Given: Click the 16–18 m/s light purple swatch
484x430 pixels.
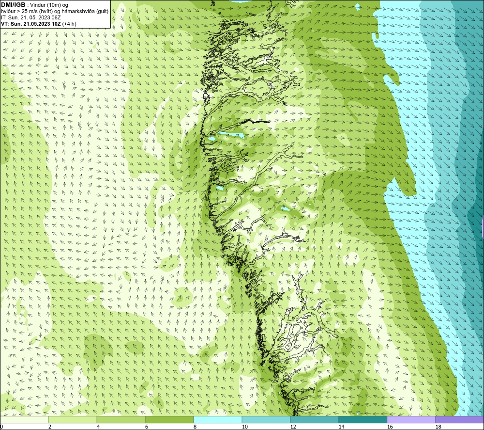Looking at the screenshot, I should pos(411,419).
